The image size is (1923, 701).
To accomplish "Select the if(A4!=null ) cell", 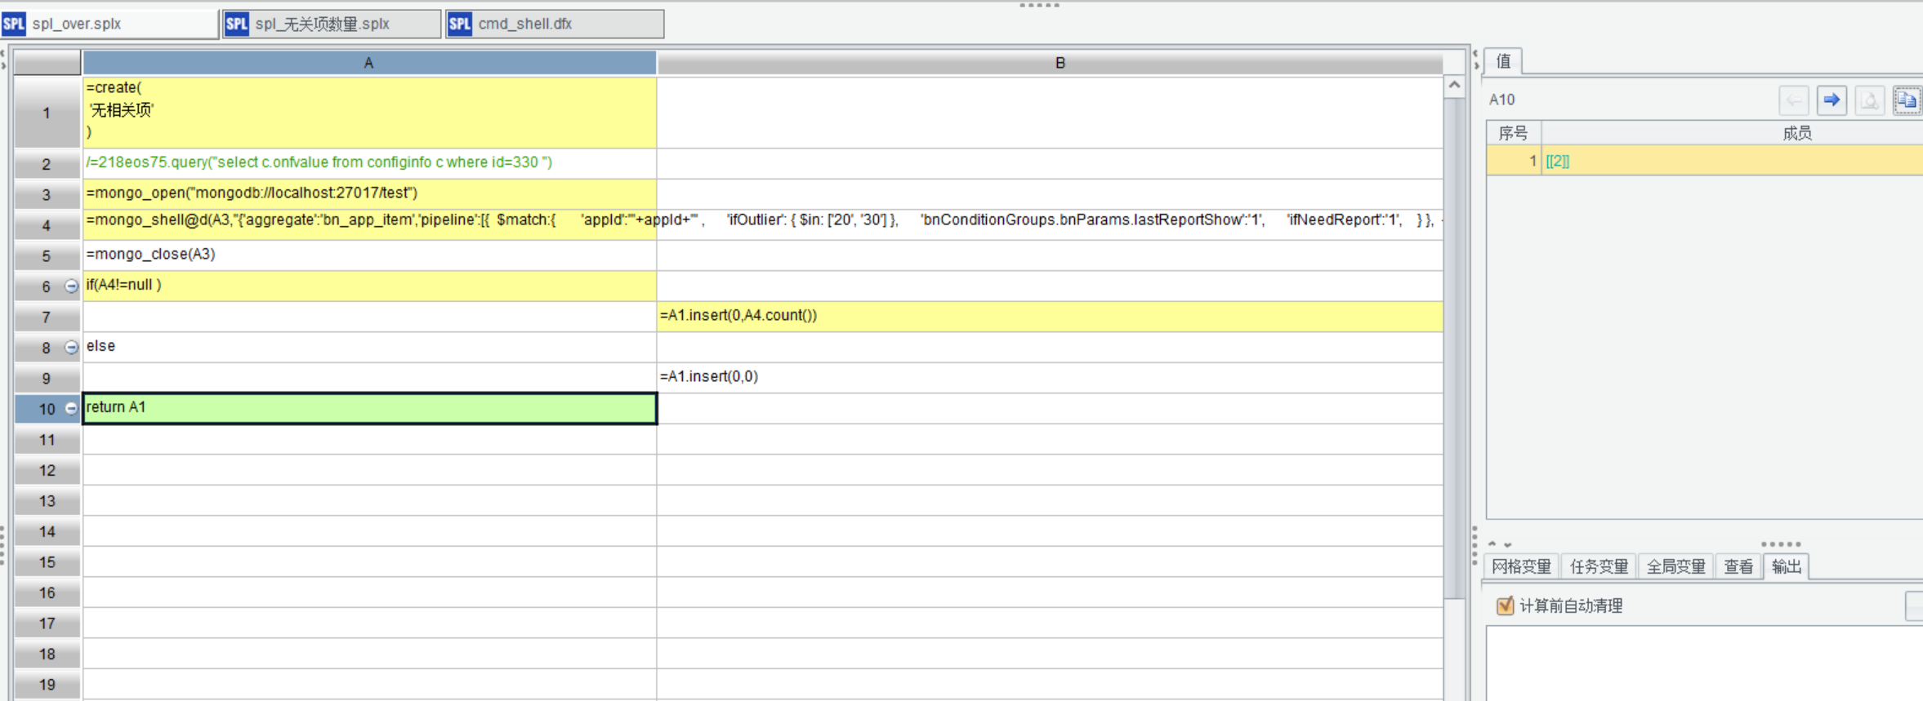I will 369,286.
